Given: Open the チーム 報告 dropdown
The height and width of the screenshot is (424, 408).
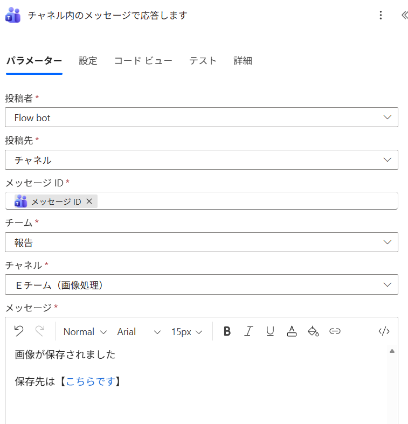Looking at the screenshot, I should pos(201,242).
